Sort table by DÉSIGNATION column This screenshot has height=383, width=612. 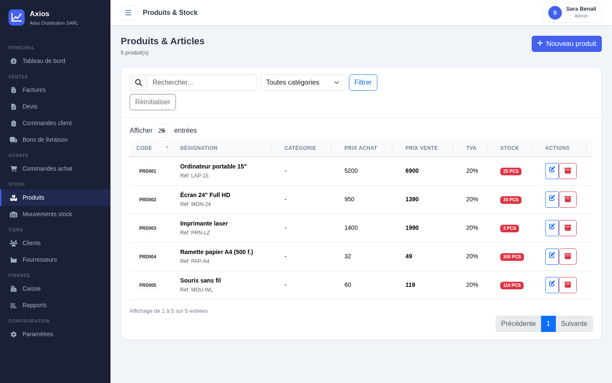point(226,148)
